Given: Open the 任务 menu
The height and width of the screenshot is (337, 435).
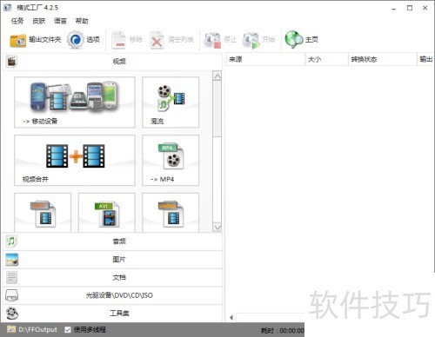Looking at the screenshot, I should [x=17, y=21].
